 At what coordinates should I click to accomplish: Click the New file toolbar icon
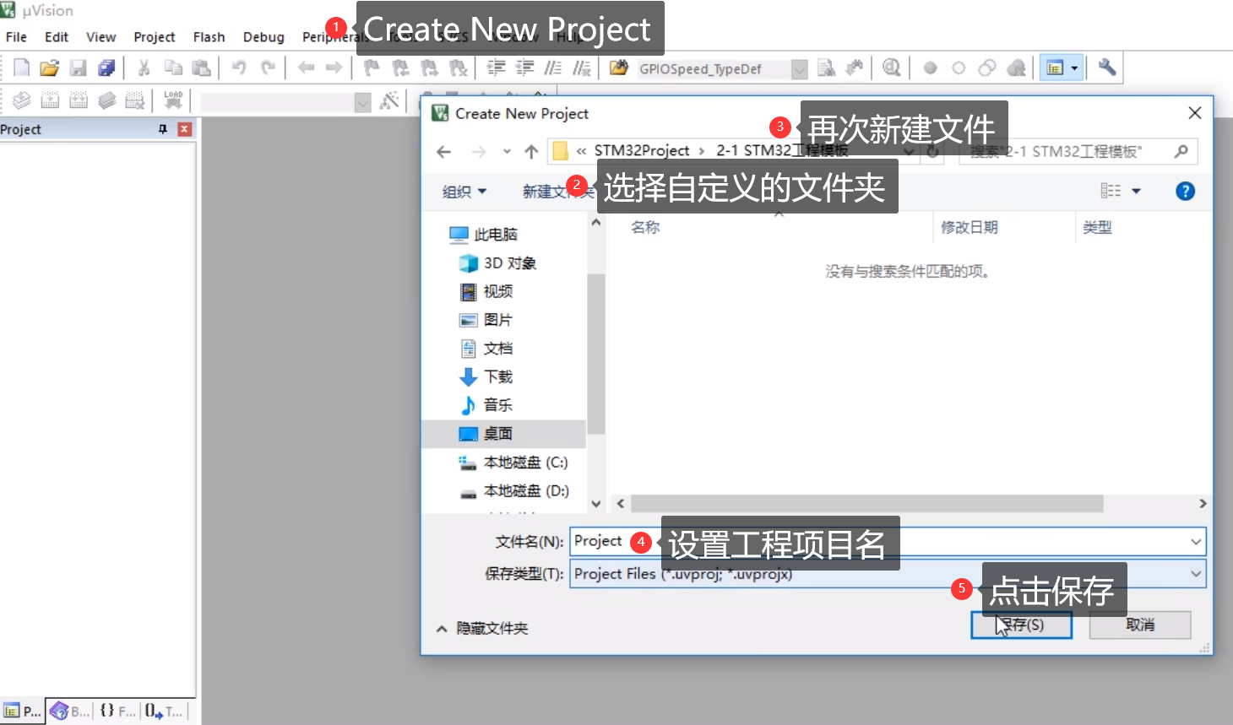21,68
